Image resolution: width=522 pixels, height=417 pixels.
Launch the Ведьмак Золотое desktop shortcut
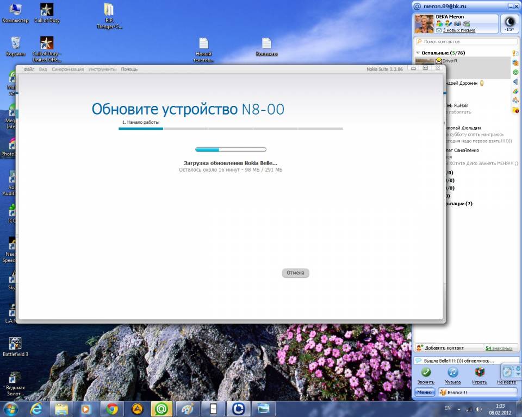[15, 384]
